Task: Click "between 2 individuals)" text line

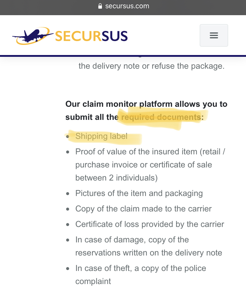Action: 116,178
